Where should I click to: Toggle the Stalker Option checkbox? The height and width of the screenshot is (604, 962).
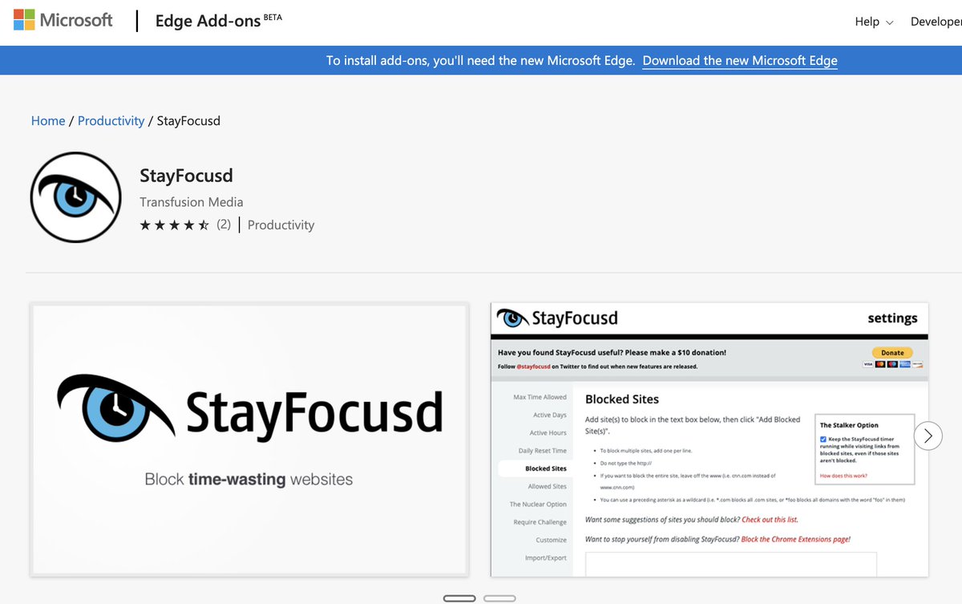tap(823, 440)
